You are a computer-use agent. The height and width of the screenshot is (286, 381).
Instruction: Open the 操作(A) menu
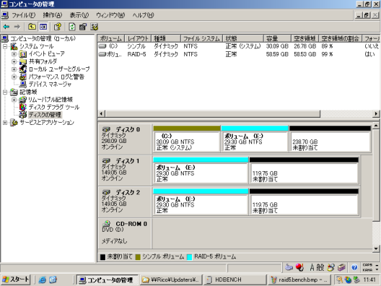(53, 15)
